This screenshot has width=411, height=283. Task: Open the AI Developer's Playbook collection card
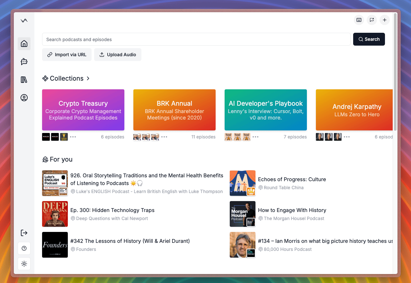point(265,110)
